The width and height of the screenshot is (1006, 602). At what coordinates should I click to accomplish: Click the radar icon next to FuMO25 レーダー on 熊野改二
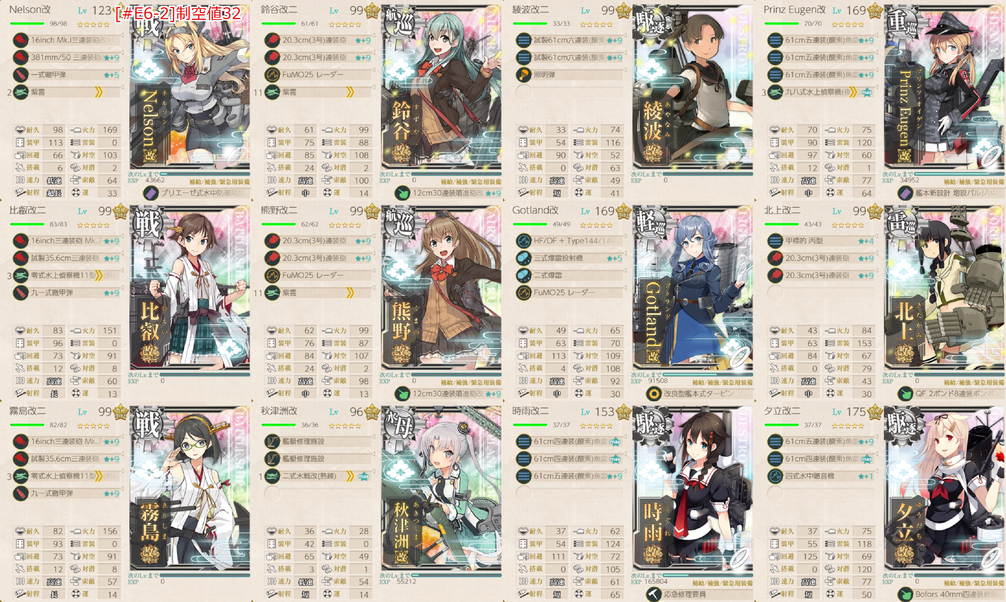point(272,275)
